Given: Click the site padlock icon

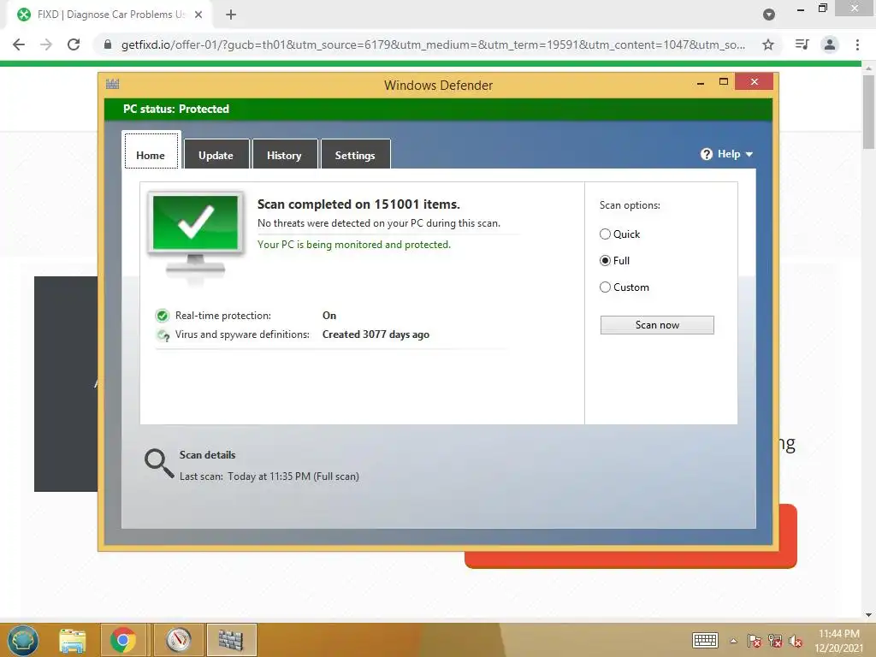Looking at the screenshot, I should click(x=108, y=44).
